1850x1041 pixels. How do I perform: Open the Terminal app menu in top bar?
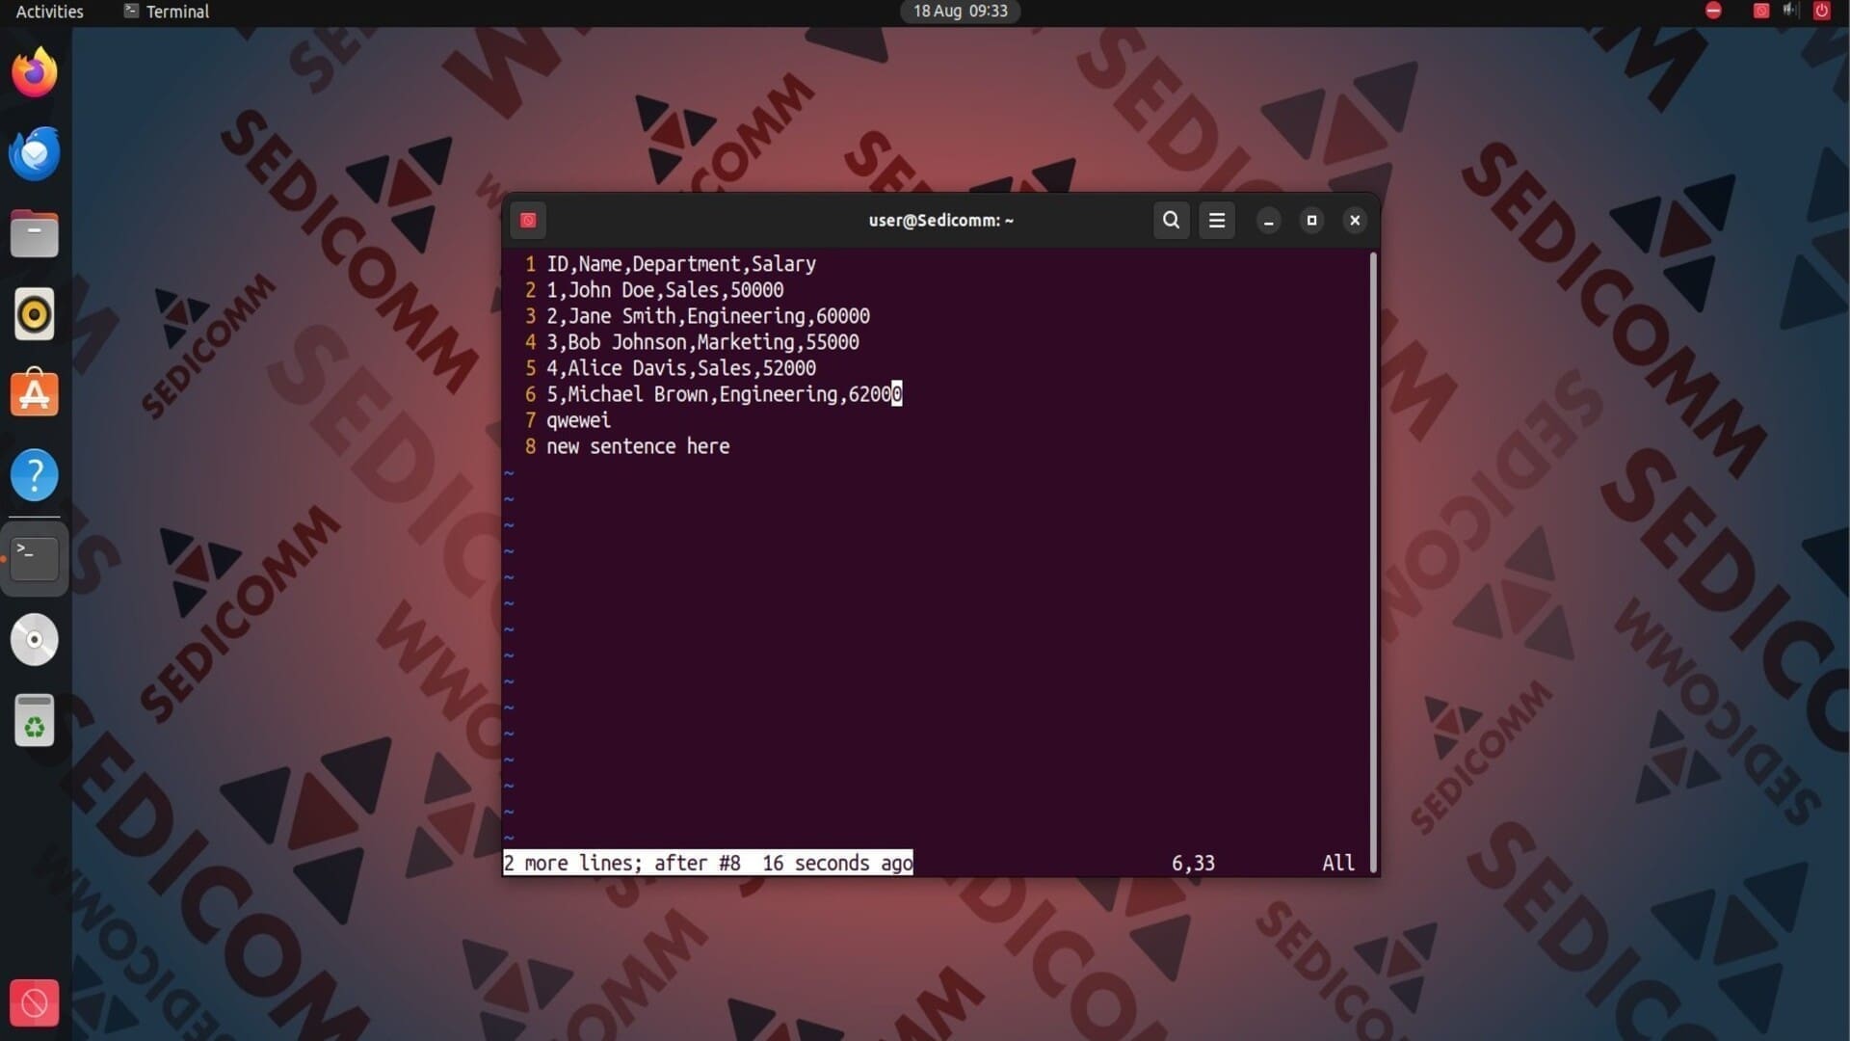pyautogui.click(x=167, y=12)
